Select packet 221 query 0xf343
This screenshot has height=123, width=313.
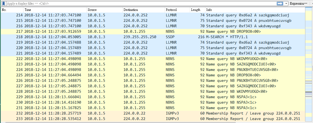153,53
